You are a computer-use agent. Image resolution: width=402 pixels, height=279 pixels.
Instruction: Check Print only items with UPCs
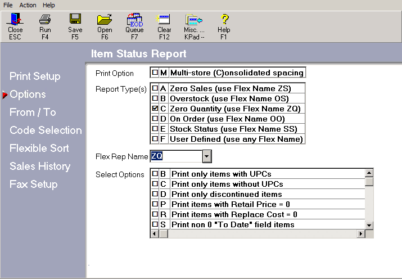point(155,174)
